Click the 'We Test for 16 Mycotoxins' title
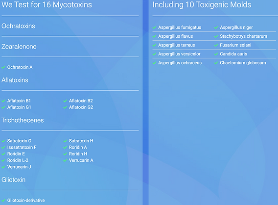The height and width of the screenshot is (205, 278). [47, 4]
